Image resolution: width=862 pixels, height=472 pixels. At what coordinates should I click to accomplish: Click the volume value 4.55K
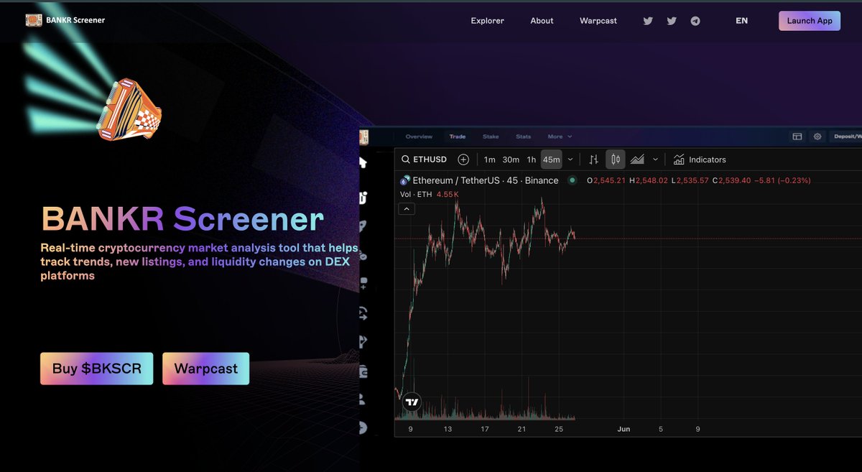click(448, 194)
